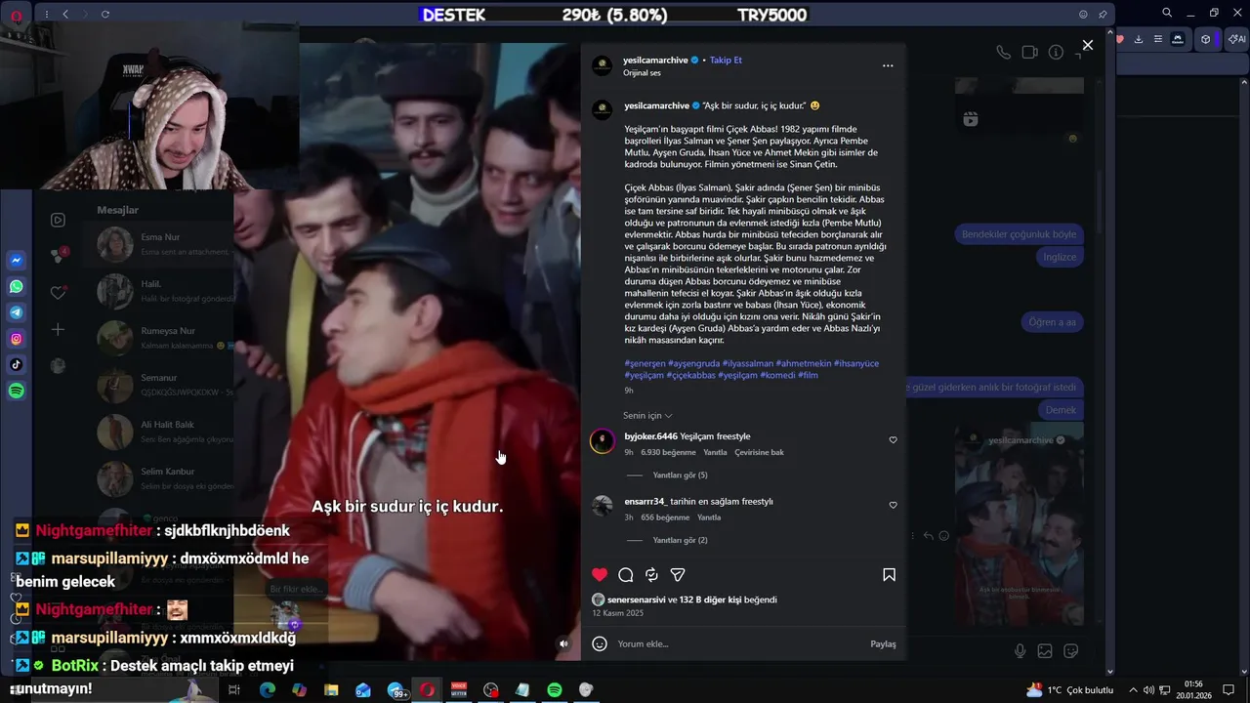Like ensarrr34_'s comment
The width and height of the screenshot is (1250, 703).
[x=893, y=506]
